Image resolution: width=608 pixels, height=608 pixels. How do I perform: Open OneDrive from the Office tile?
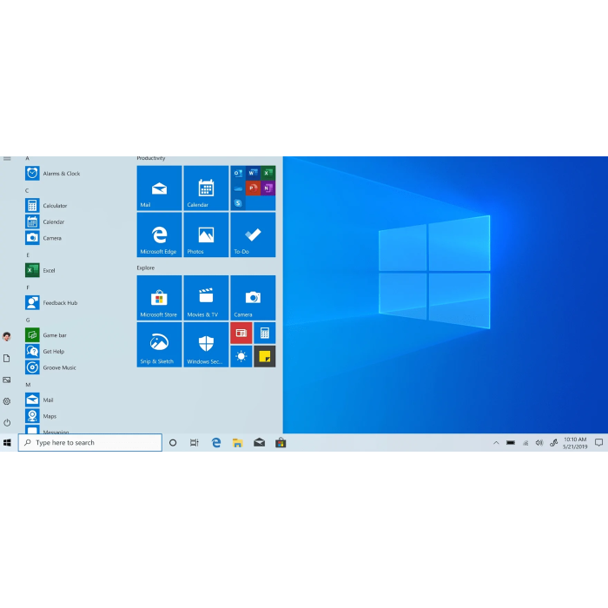coord(238,188)
